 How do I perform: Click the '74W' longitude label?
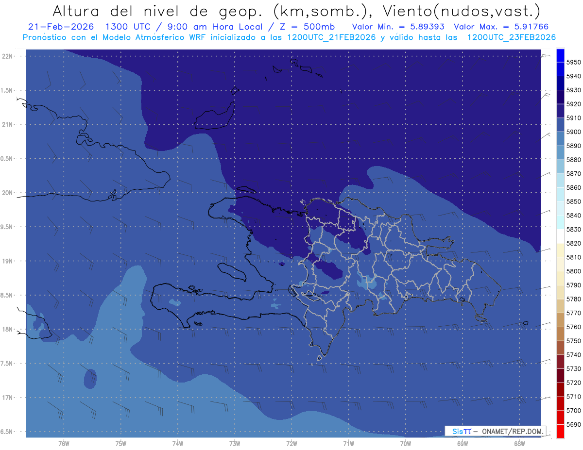click(x=178, y=444)
